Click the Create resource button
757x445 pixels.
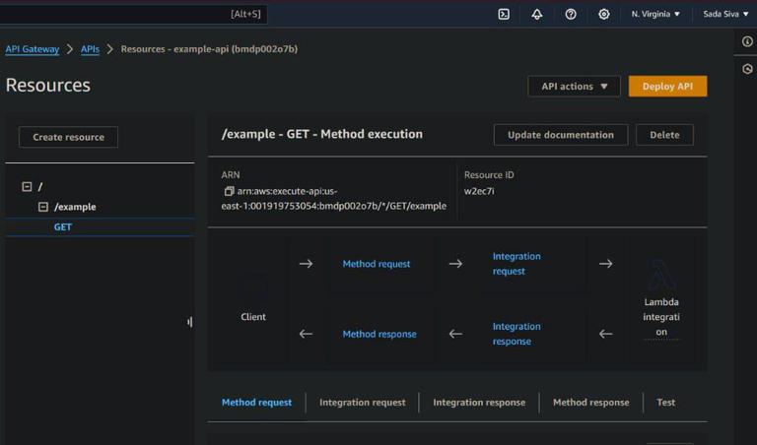tap(68, 137)
